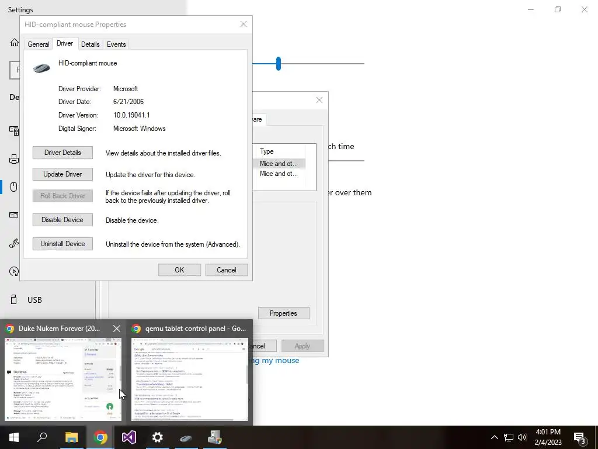
Task: Close the HID-compliant mouse Properties dialog
Action: pos(244,24)
